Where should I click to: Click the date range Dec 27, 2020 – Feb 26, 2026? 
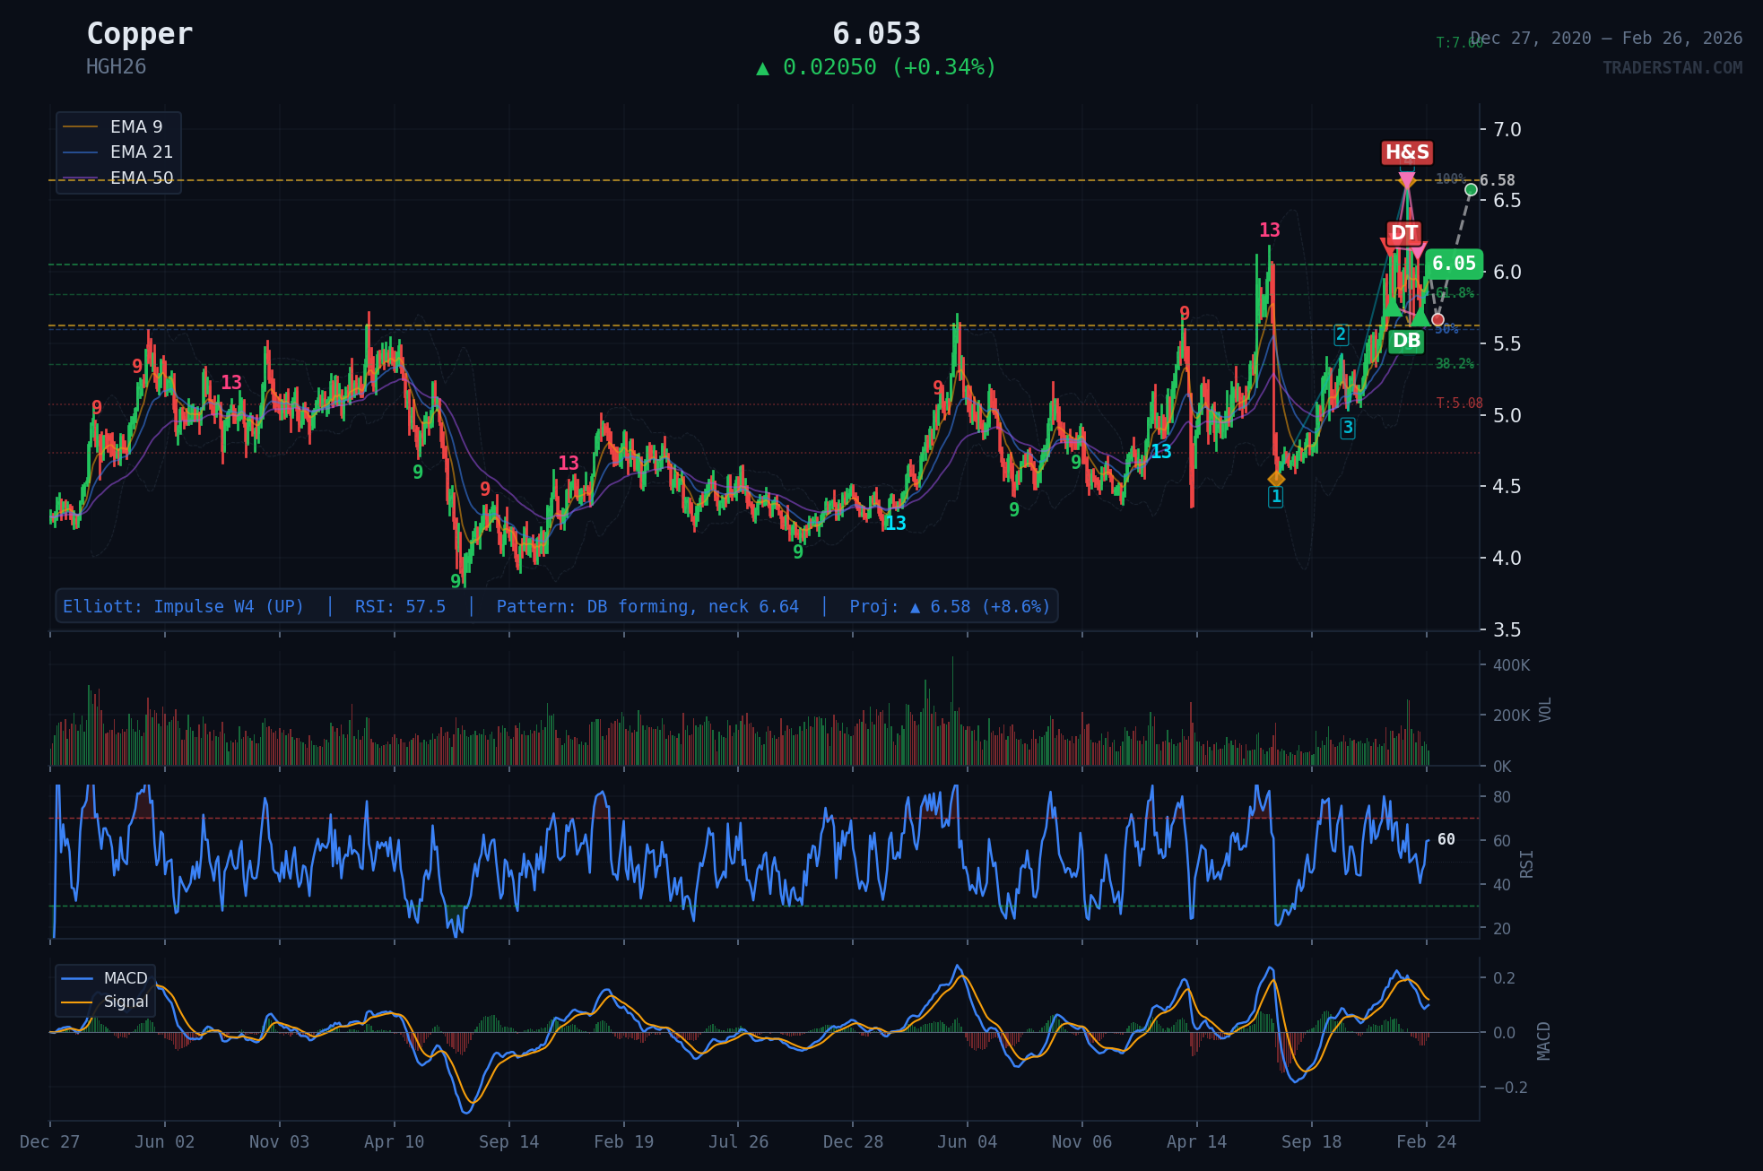(x=1606, y=39)
